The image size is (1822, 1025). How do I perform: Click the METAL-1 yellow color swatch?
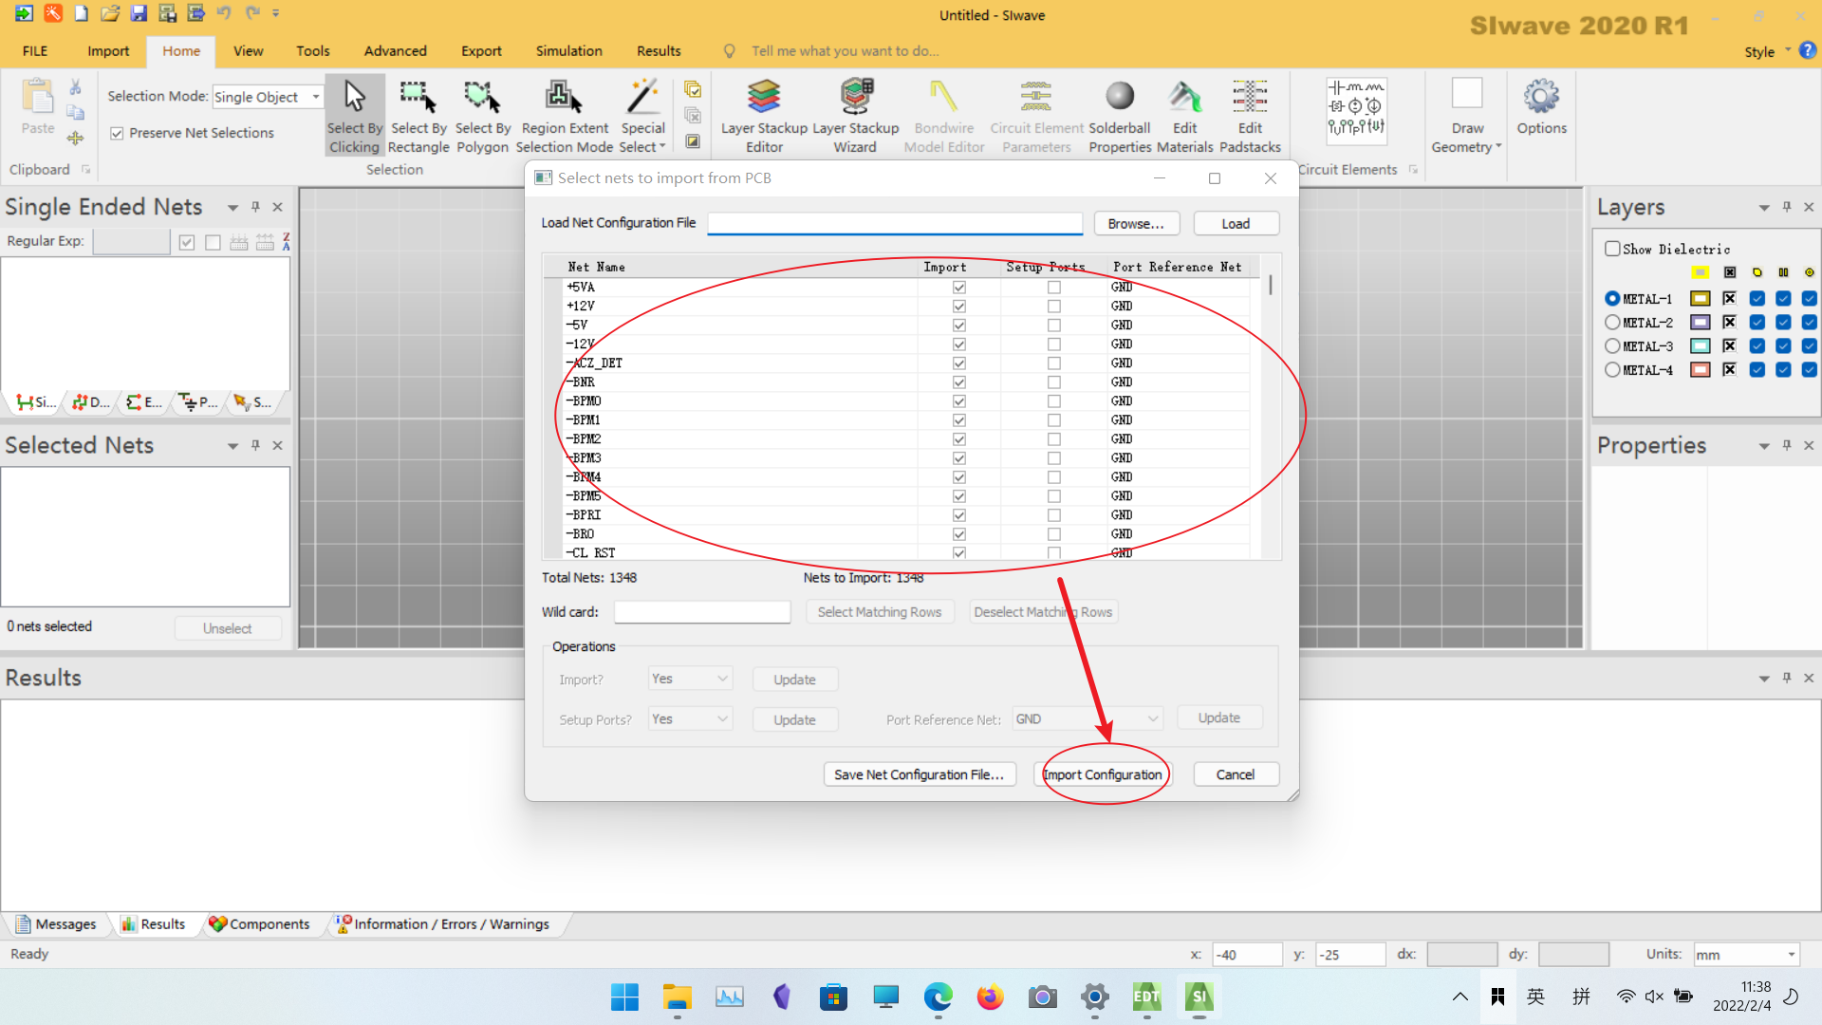1700,299
